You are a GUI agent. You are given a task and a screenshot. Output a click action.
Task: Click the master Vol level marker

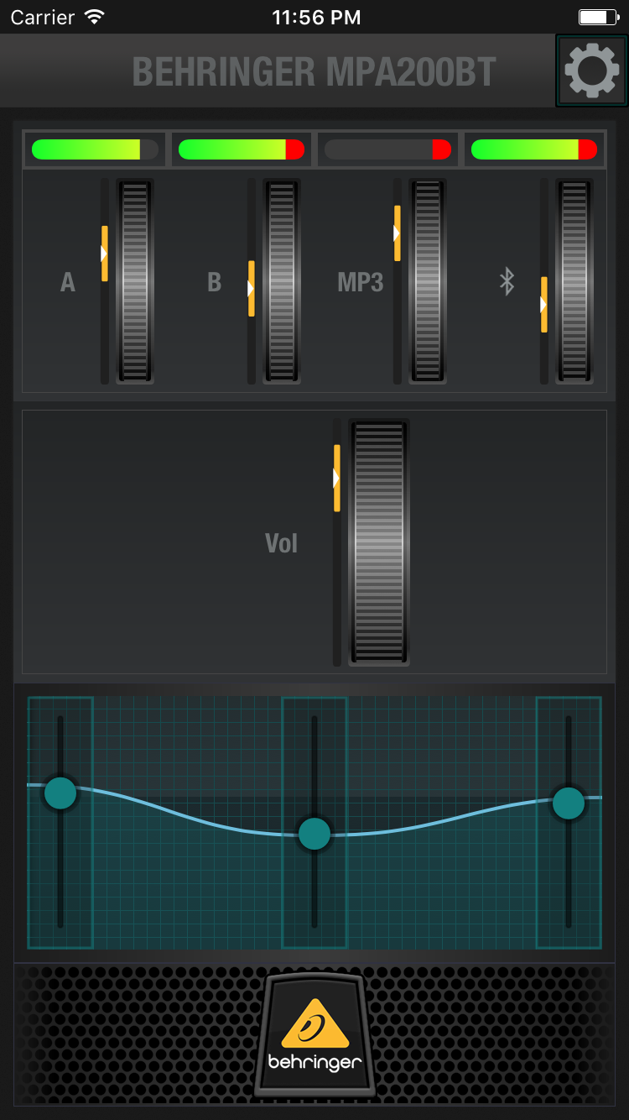click(x=336, y=479)
